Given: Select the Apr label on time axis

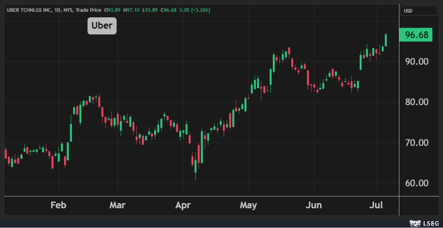Looking at the screenshot, I should click(183, 205).
